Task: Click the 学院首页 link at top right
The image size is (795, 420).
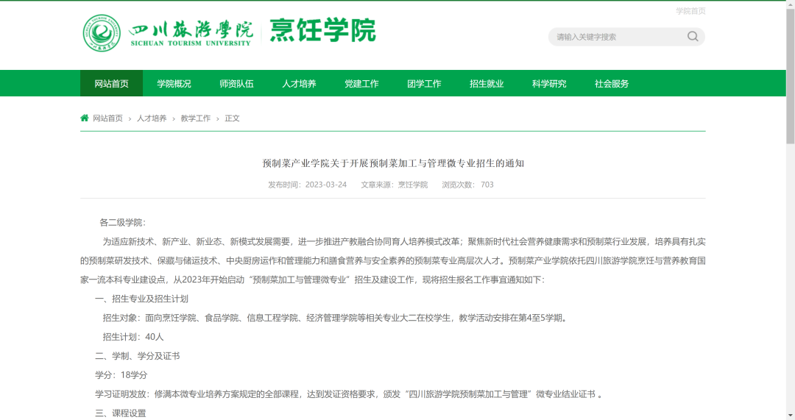Action: (x=690, y=11)
